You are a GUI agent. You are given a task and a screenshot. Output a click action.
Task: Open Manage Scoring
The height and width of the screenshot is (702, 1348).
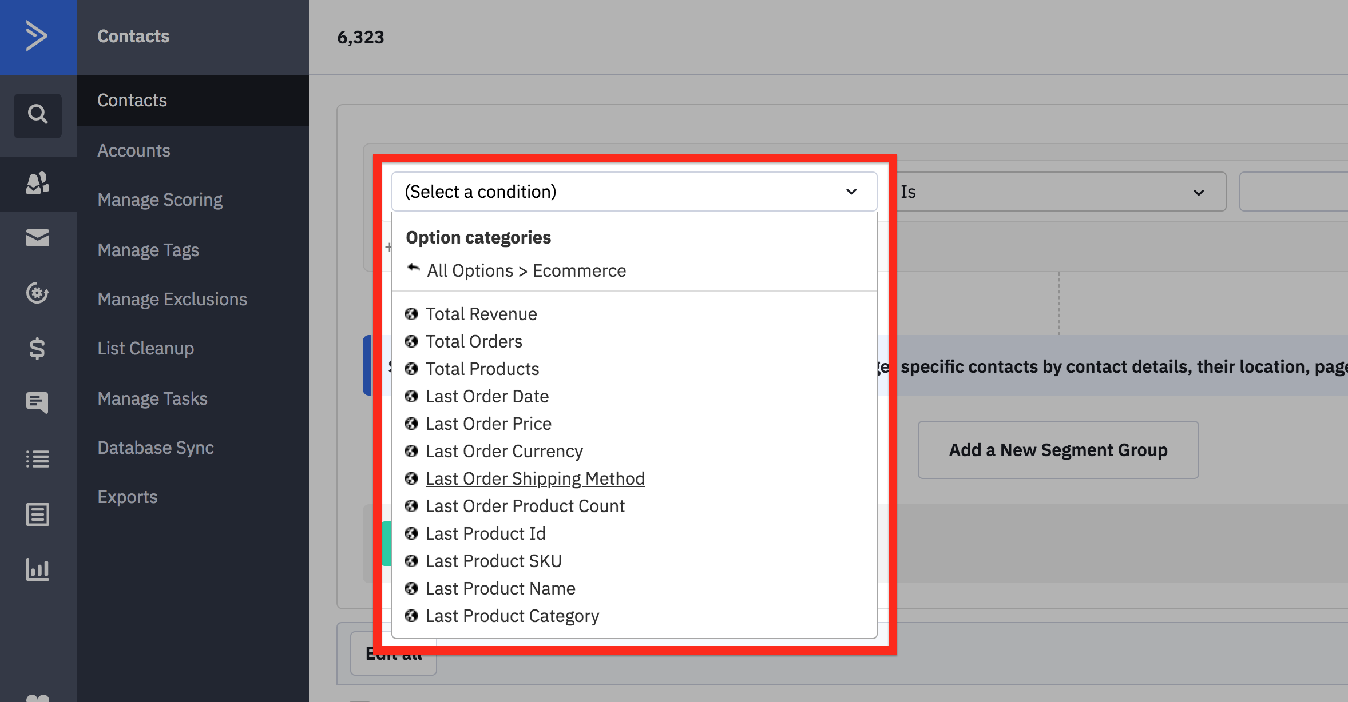(160, 200)
